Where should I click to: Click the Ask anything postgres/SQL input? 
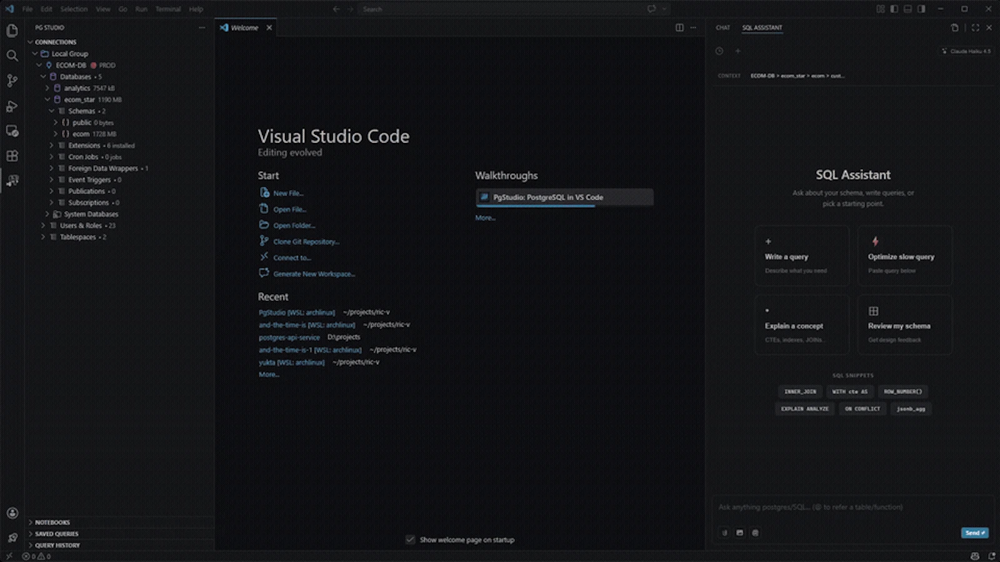coord(853,507)
